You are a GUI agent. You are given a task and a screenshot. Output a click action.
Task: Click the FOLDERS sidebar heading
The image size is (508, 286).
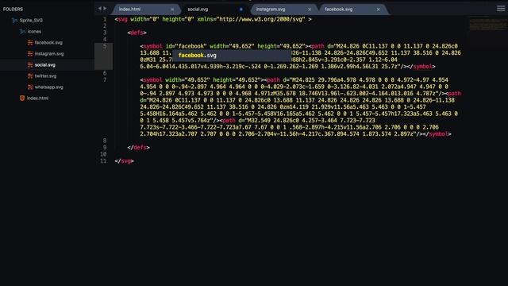point(13,9)
